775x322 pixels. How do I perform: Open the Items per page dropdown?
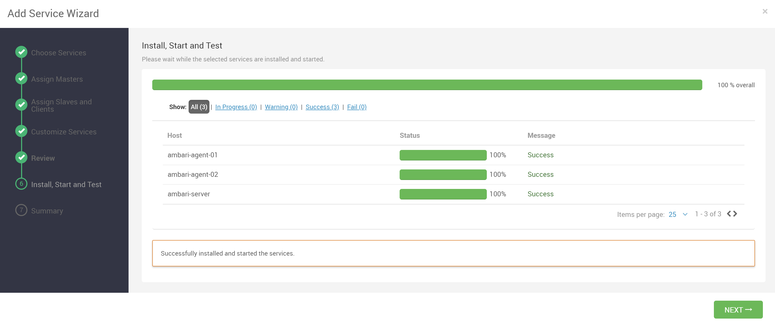678,214
